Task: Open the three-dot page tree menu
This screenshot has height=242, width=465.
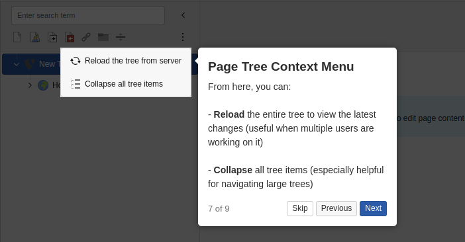Action: [x=183, y=37]
